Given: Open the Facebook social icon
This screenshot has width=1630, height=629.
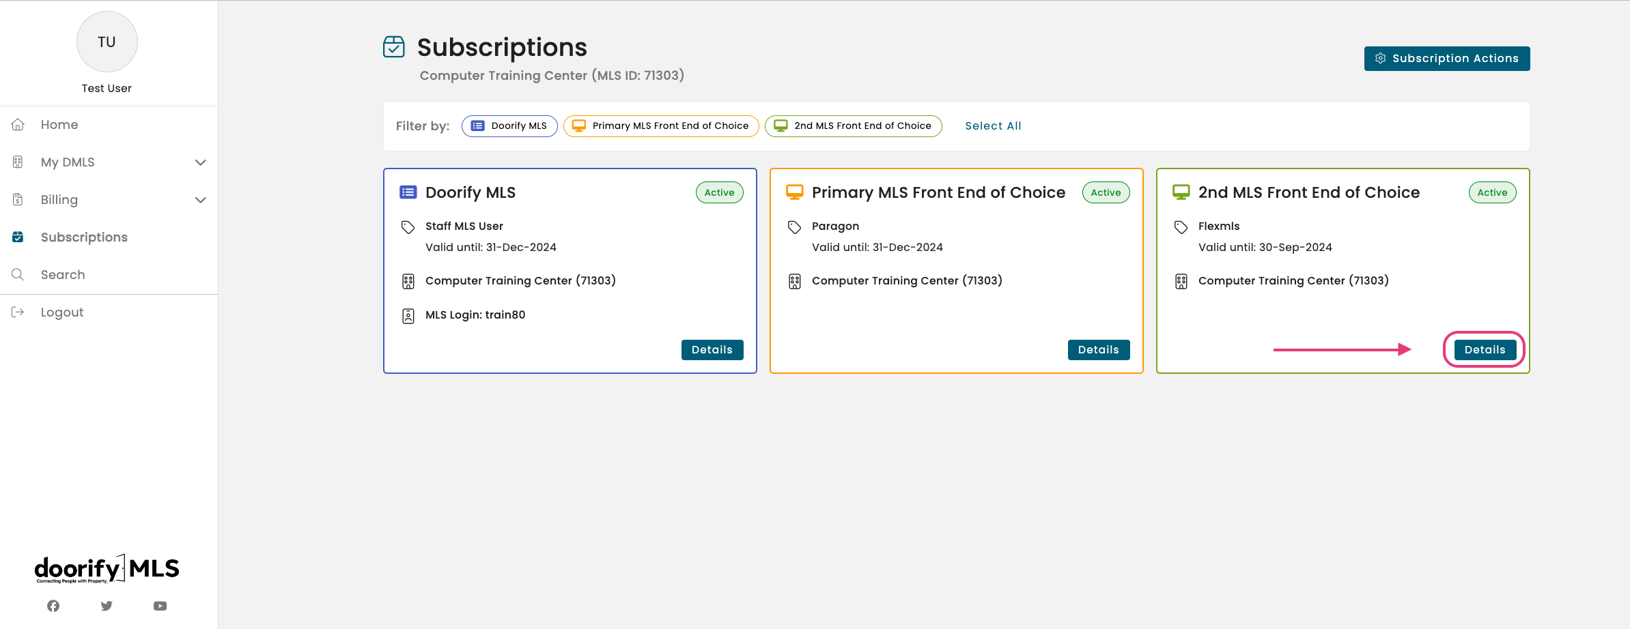Looking at the screenshot, I should coord(53,606).
